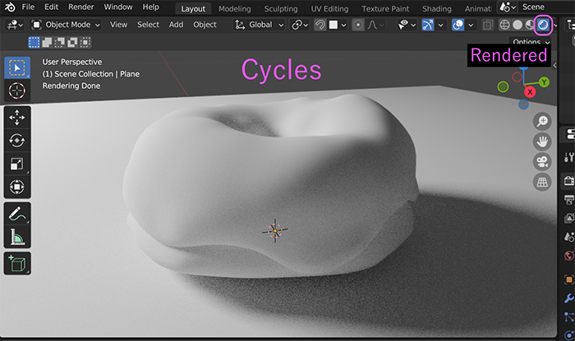Viewport: 575px width, 341px height.
Task: Open the File menu
Action: coord(28,7)
